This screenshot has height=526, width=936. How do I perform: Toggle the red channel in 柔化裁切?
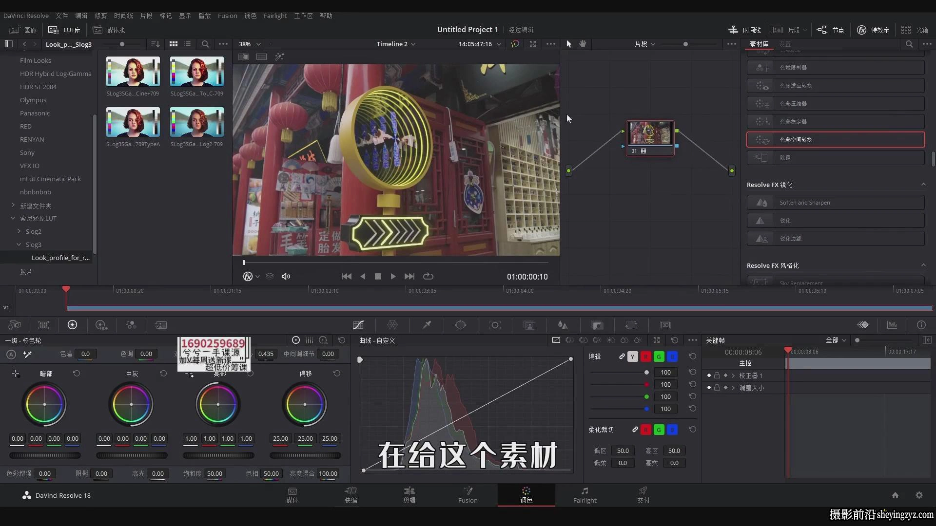(x=645, y=430)
